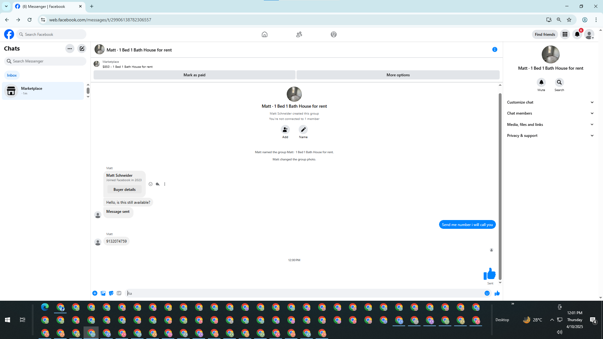This screenshot has height=339, width=603.
Task: Open chats options three-dot menu
Action: 70,49
